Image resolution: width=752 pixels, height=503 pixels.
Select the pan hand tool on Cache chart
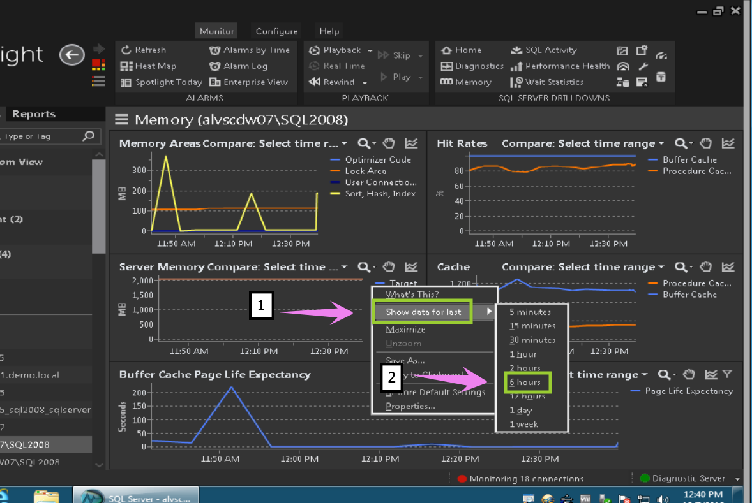point(705,267)
